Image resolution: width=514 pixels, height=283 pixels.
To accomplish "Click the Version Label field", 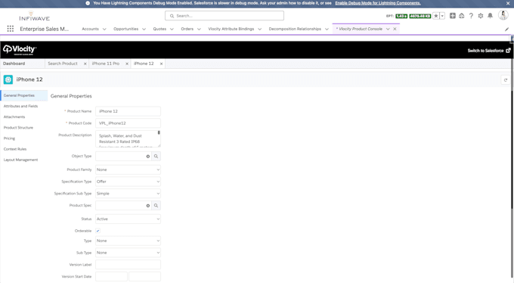I will 128,265.
